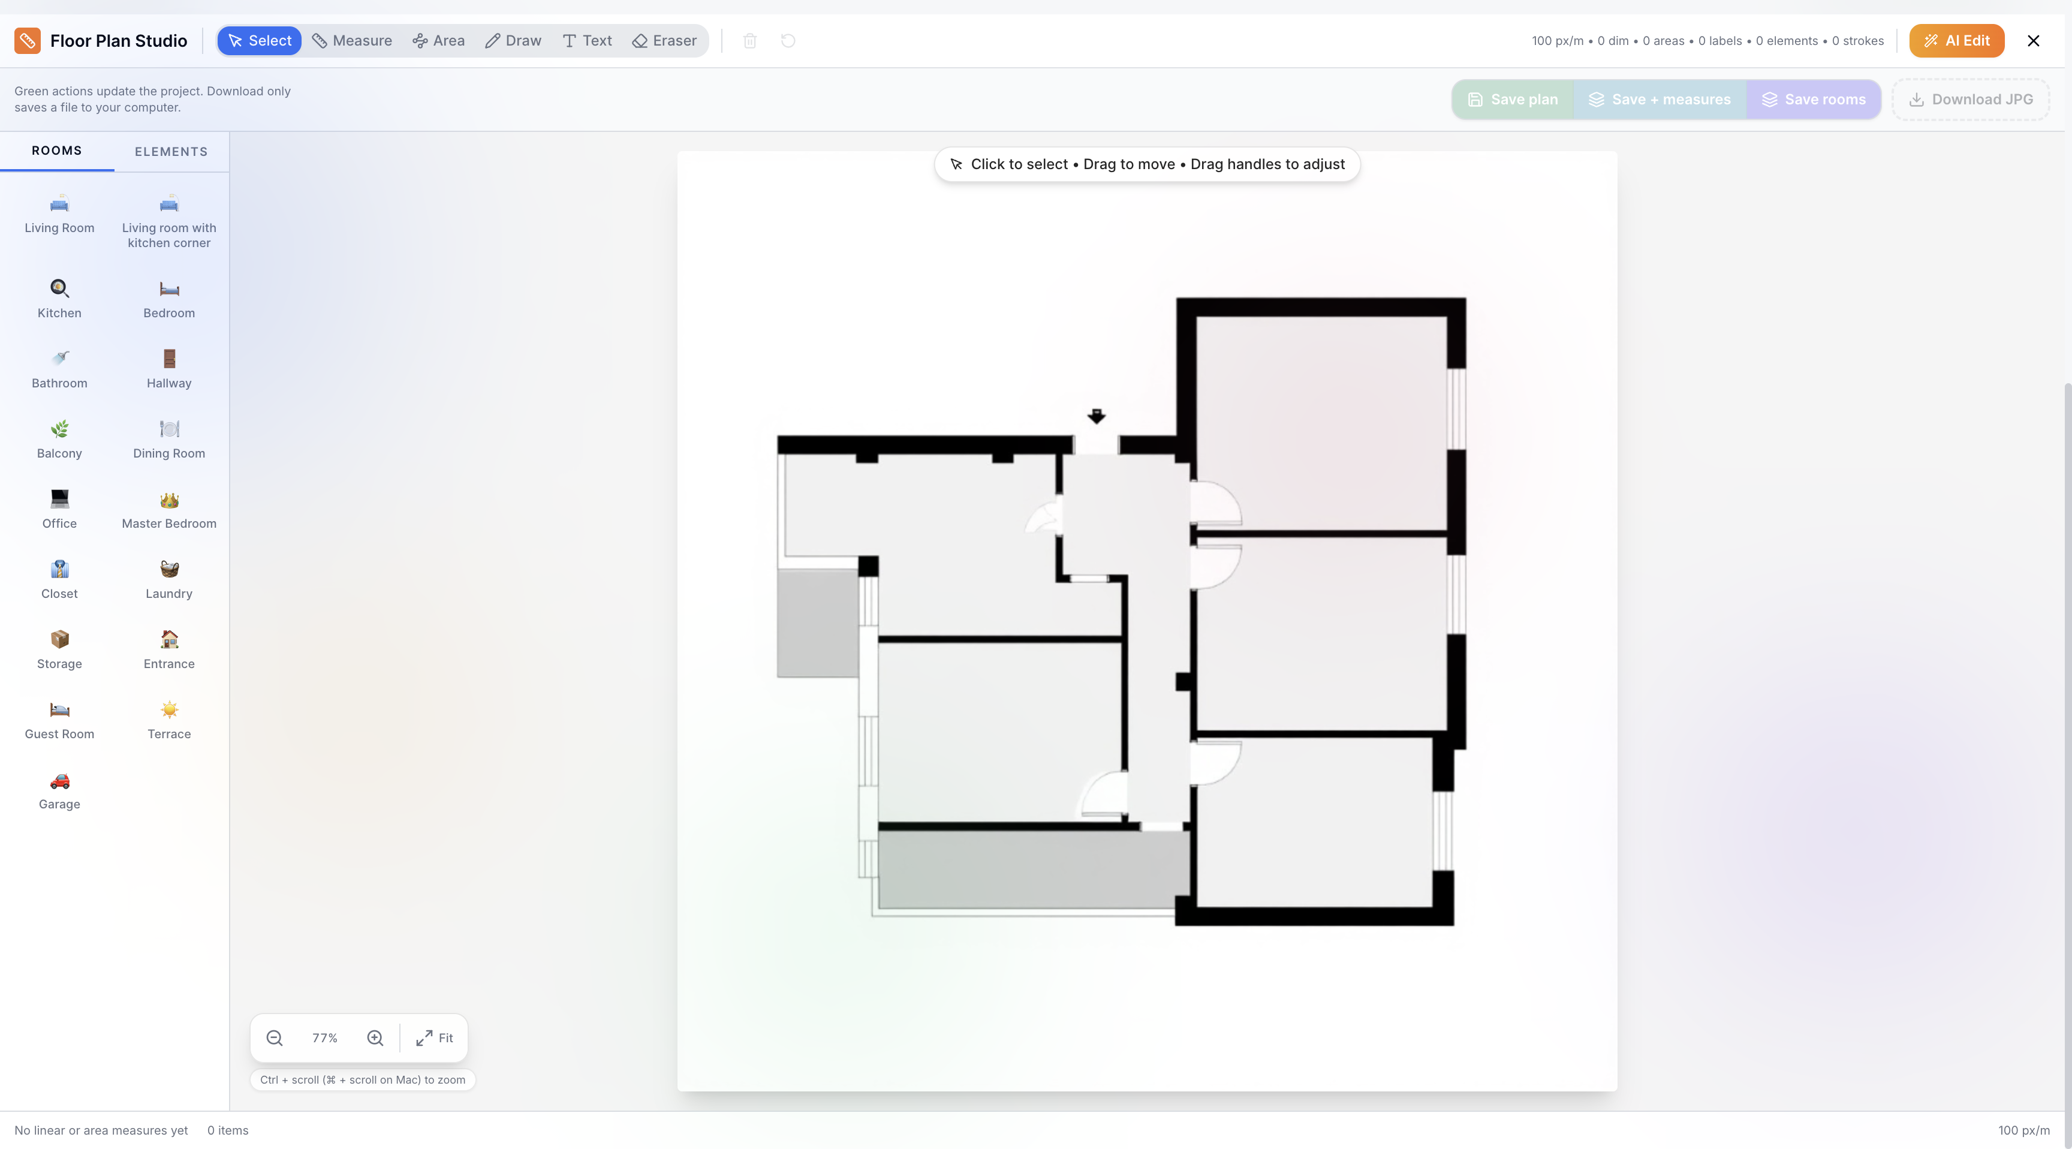Close the Floor Plan Studio editor
Screen dimensions: 2072x1149
(2034, 41)
